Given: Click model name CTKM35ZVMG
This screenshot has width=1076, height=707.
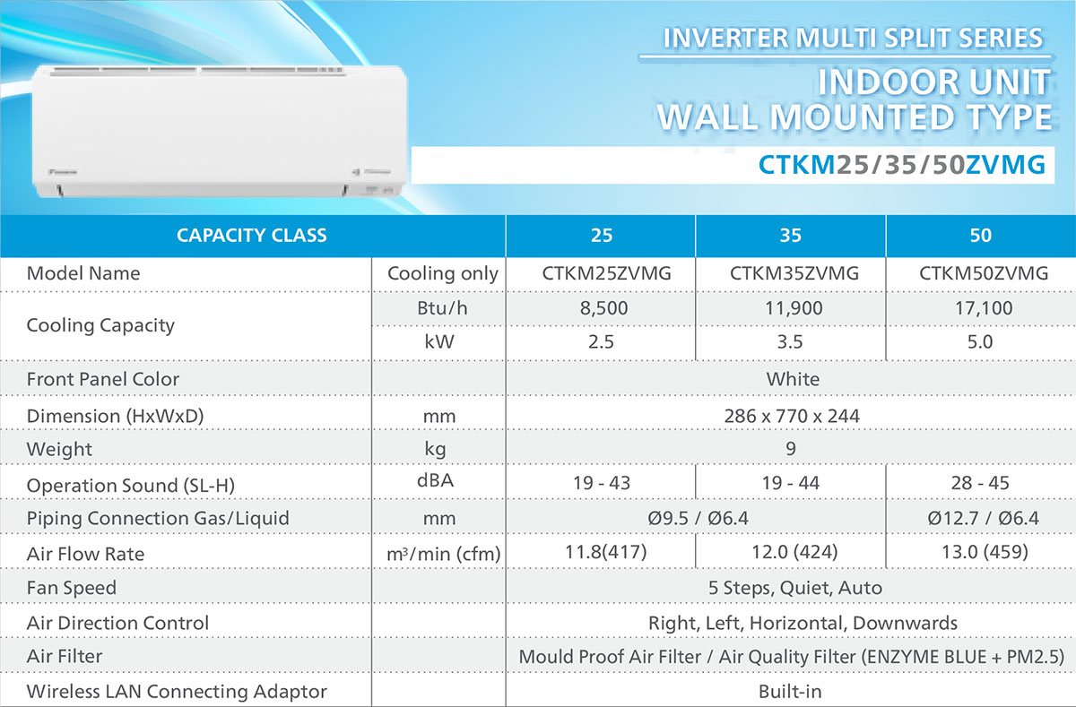Looking at the screenshot, I should (x=794, y=274).
